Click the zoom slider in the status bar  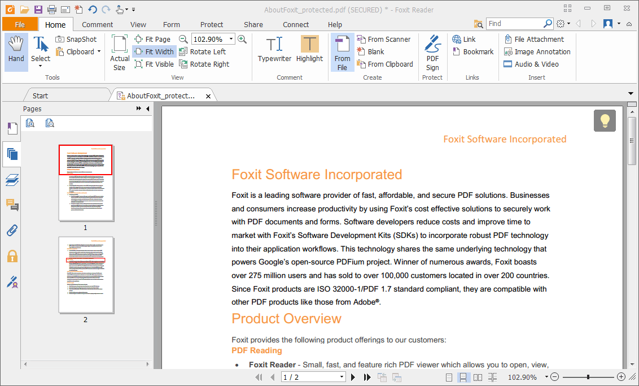pyautogui.click(x=587, y=377)
